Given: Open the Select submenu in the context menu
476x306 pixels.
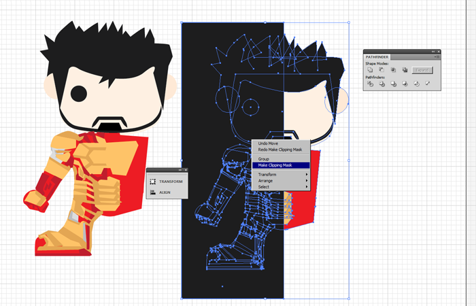Looking at the screenshot, I should [x=281, y=187].
